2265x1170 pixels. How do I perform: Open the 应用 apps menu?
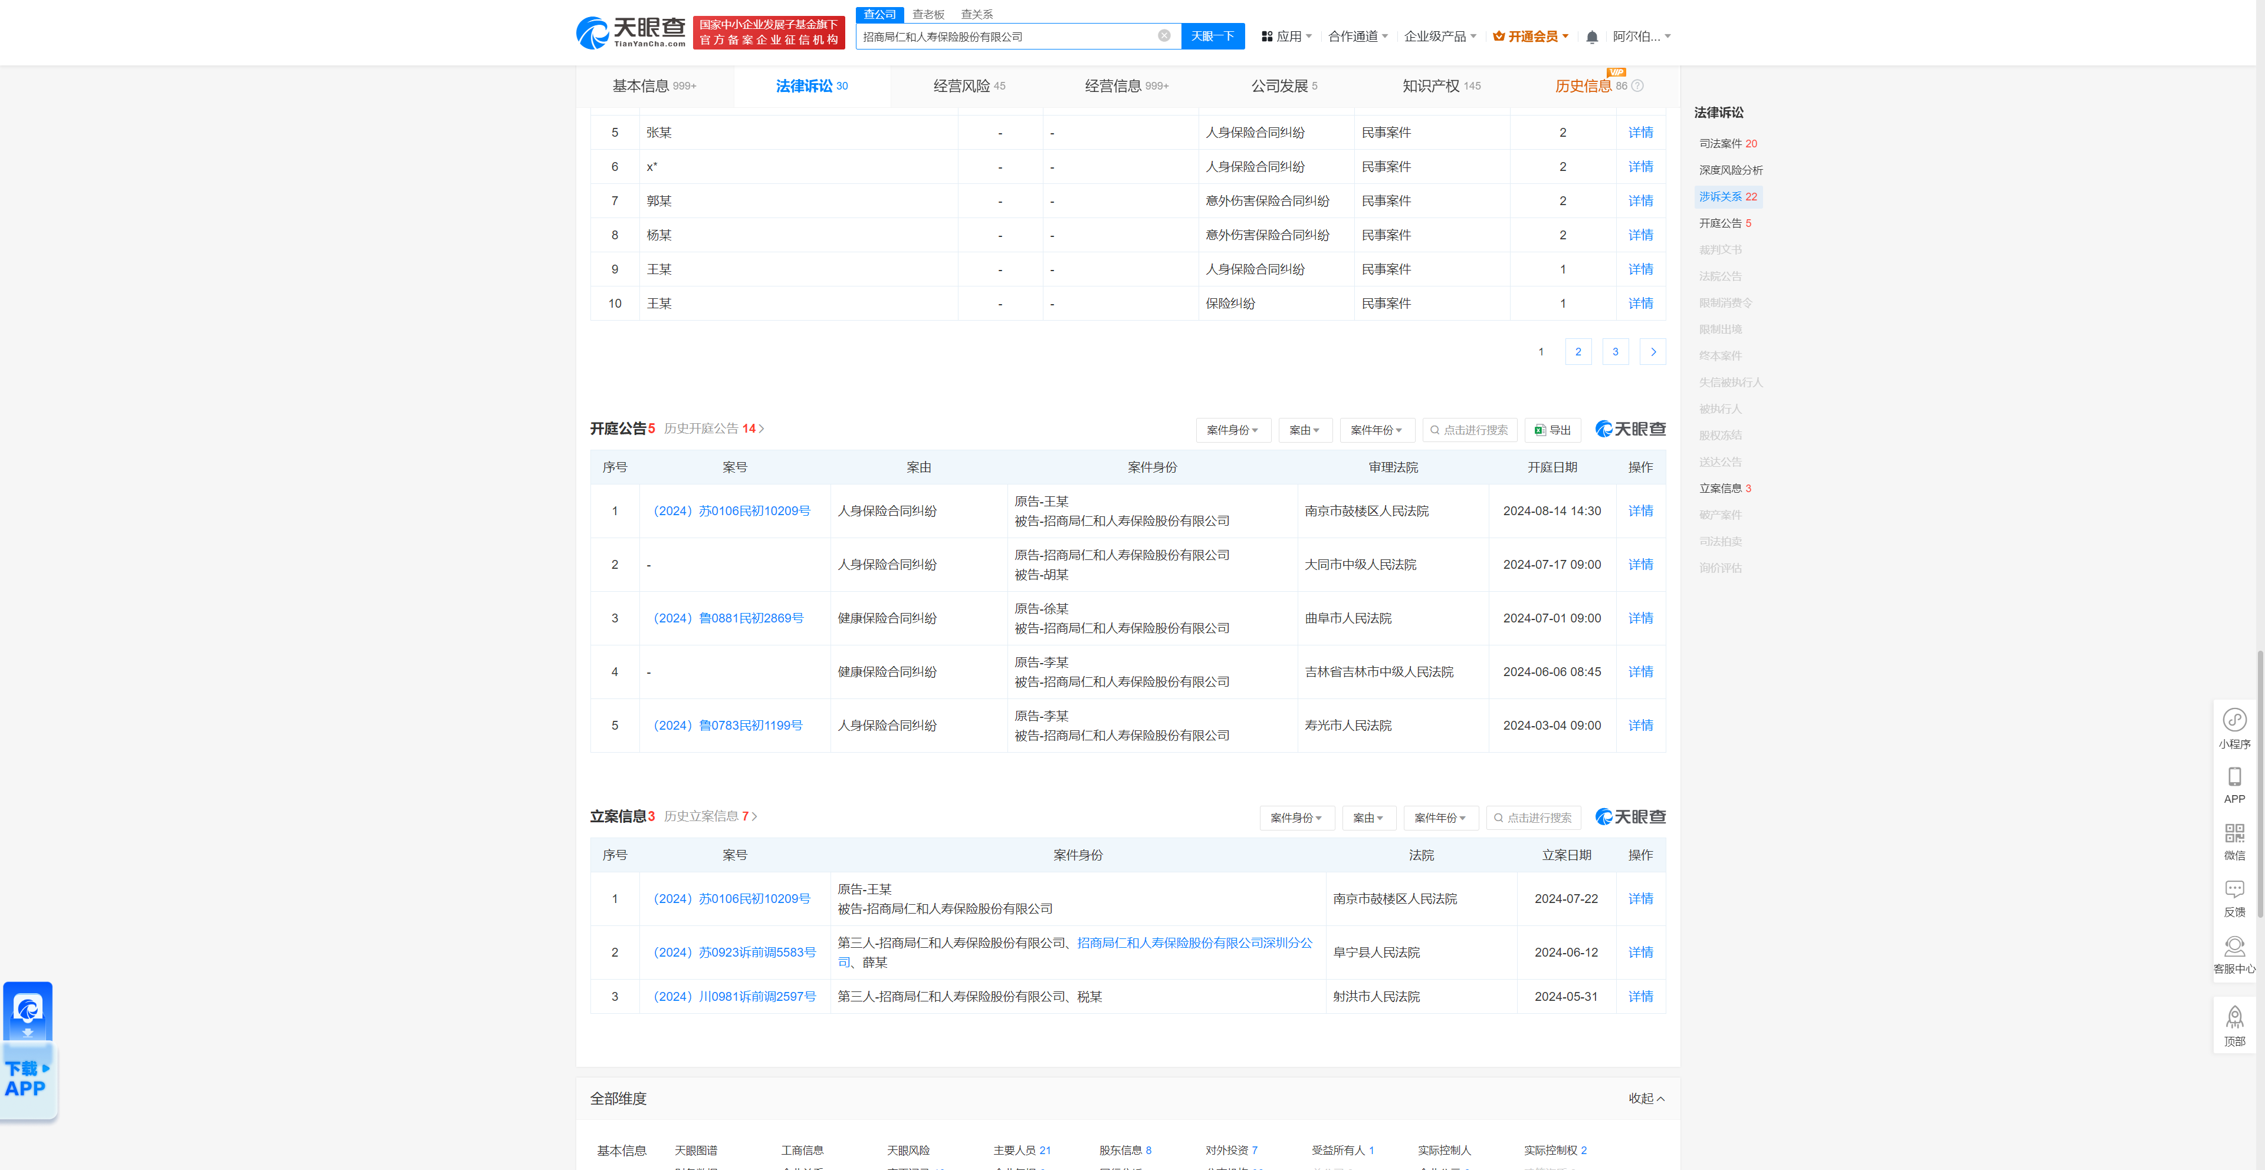(x=1286, y=37)
